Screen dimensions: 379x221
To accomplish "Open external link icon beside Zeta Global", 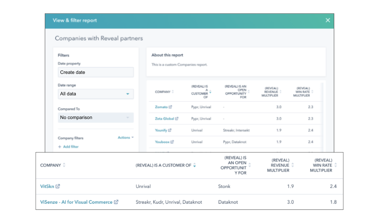I will tap(177, 119).
